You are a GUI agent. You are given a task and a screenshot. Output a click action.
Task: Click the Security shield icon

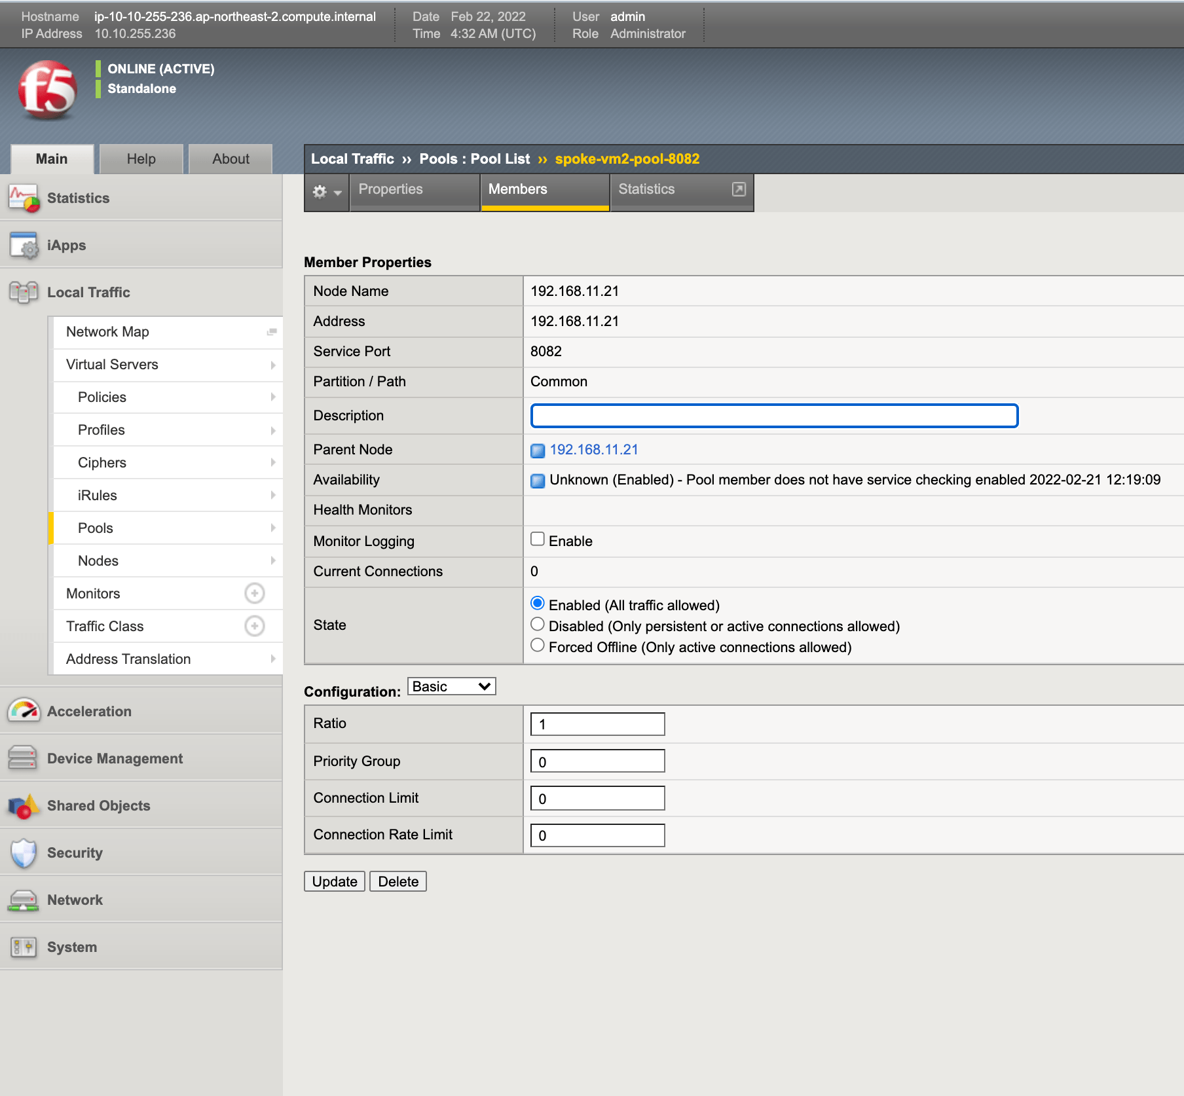24,852
